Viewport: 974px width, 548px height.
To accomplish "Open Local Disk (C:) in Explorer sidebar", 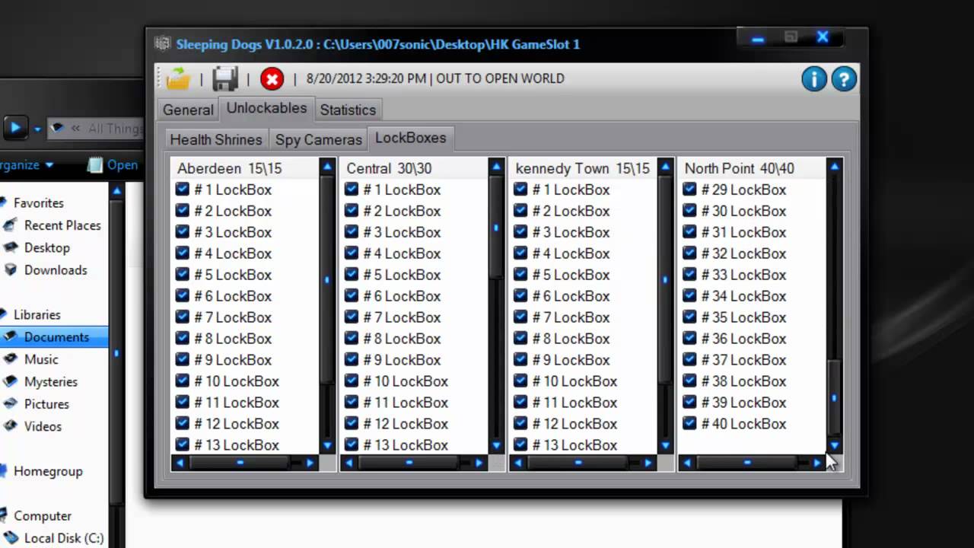I will click(63, 538).
